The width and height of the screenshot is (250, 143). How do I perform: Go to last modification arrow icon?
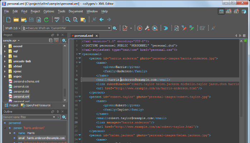point(94,20)
